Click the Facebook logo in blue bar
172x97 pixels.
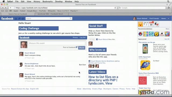click(7, 19)
